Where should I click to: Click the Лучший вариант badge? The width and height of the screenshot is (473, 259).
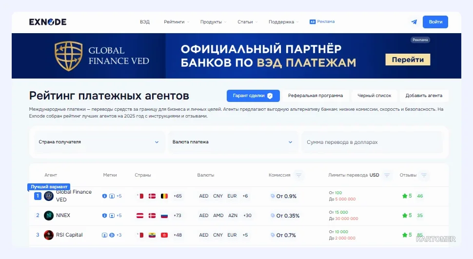click(49, 187)
